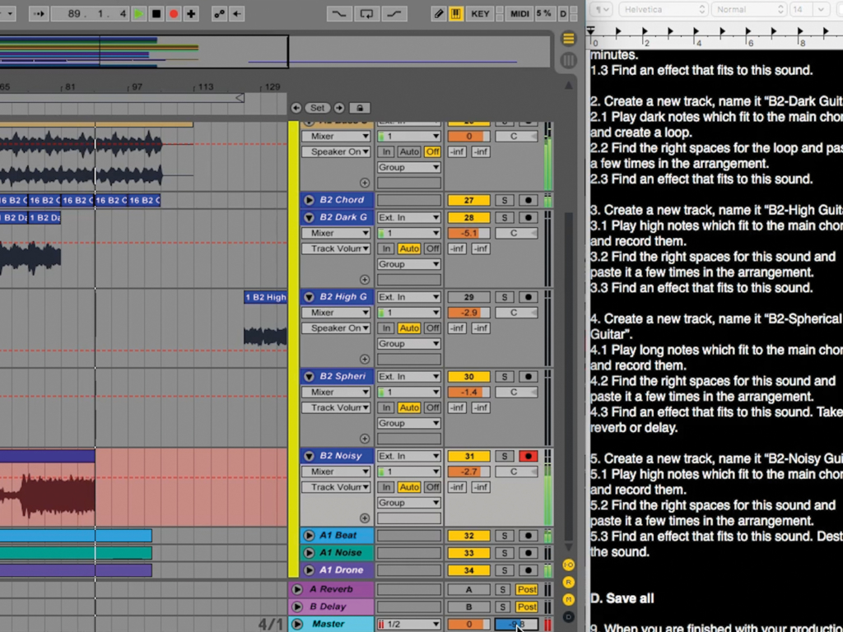Click the M mixer section button
This screenshot has width=843, height=632.
568,599
